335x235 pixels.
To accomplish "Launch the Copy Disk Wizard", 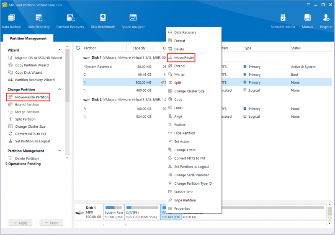I will click(26, 72).
